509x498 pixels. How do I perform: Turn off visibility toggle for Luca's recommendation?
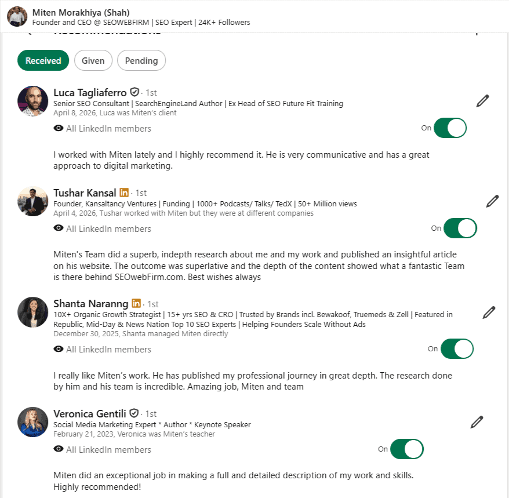tap(450, 128)
